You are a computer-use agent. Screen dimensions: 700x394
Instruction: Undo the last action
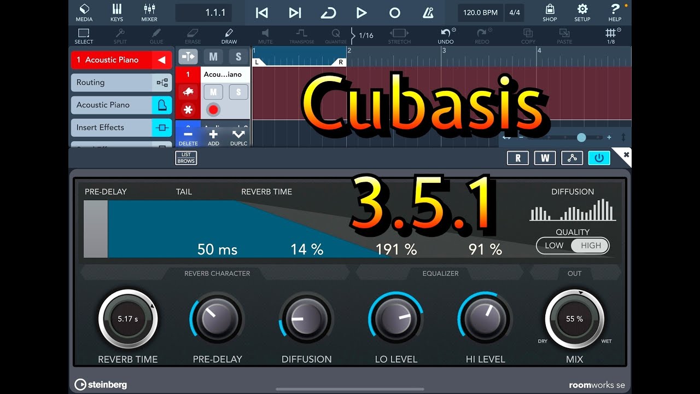pyautogui.click(x=446, y=36)
